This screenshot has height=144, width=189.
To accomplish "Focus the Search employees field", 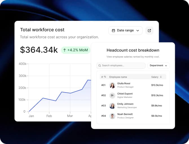I will pyautogui.click(x=121, y=66).
